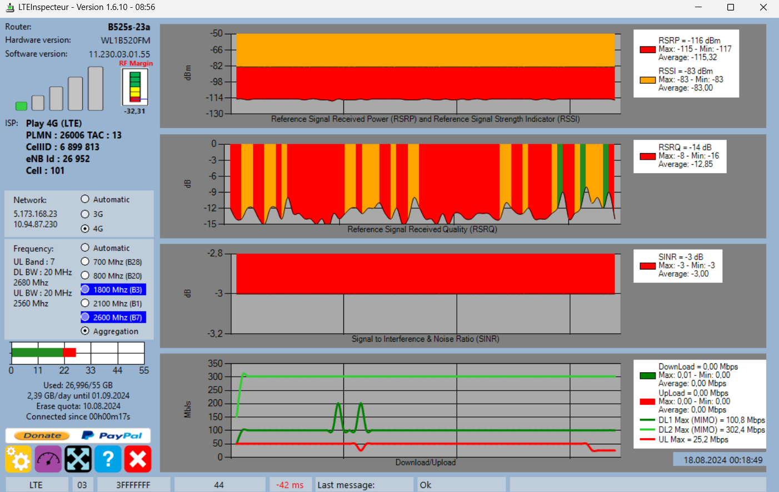Viewport: 779px width, 492px height.
Task: Click the IP address 5.173.168.23
Action: (36, 214)
